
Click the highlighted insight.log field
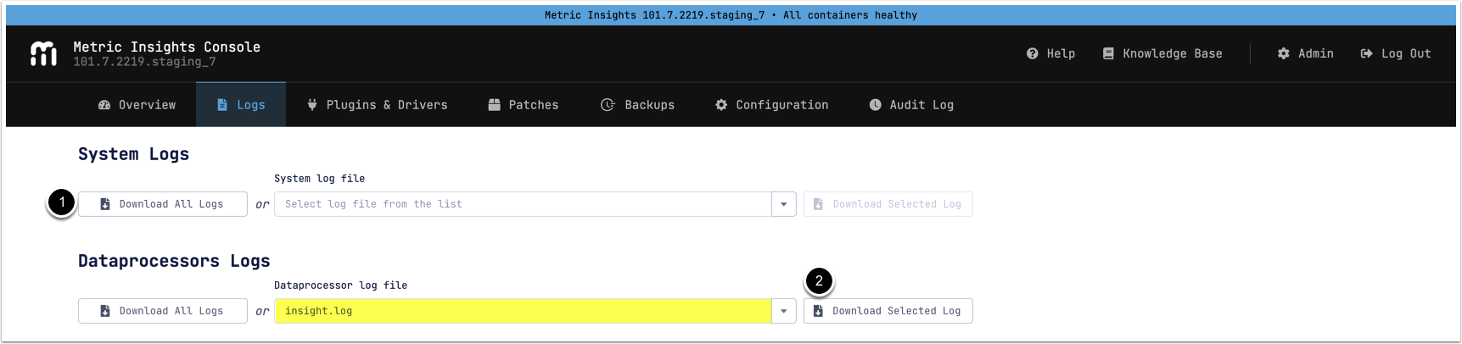[x=522, y=311]
